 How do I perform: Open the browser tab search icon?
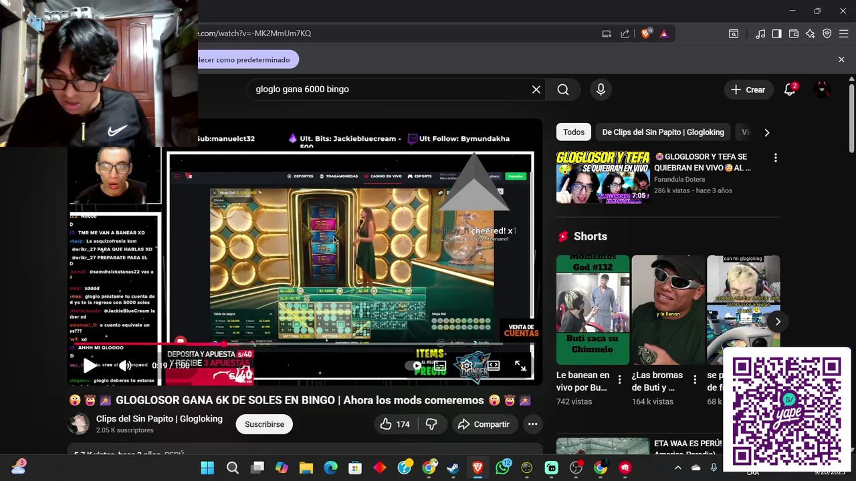[734, 33]
